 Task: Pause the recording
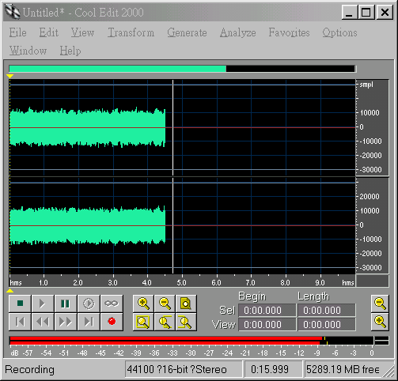(66, 304)
